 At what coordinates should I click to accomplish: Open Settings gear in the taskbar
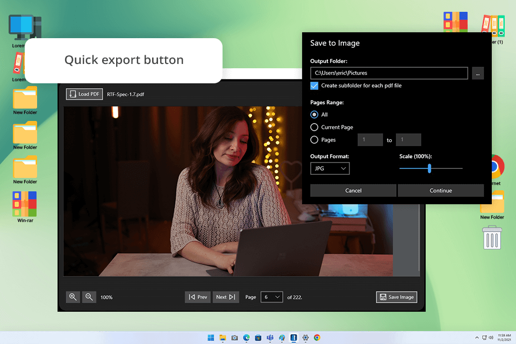coord(305,338)
